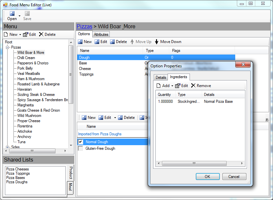Screen dimensions: 273x200
Task: Follow the Pizzas breadcrumb link
Action: click(84, 26)
